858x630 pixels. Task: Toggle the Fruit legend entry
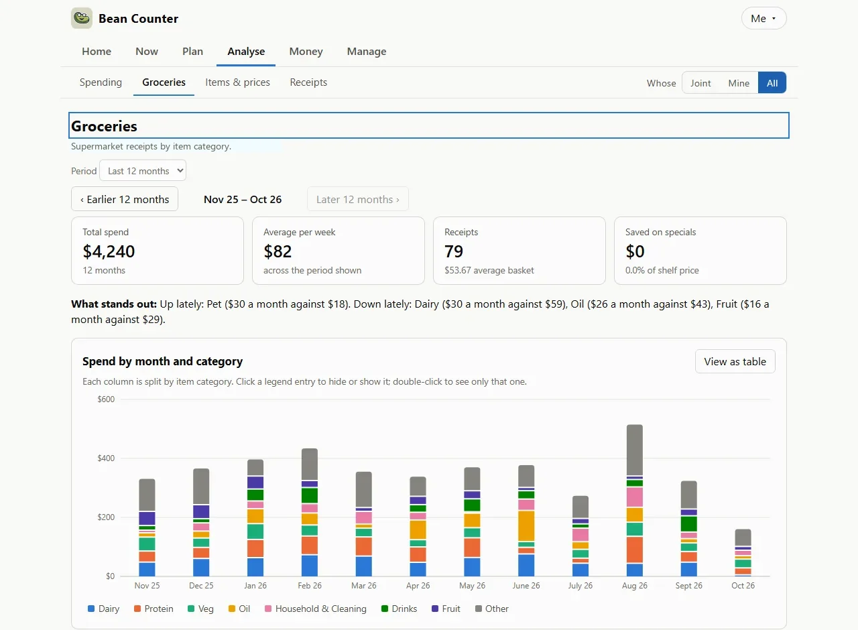point(446,609)
